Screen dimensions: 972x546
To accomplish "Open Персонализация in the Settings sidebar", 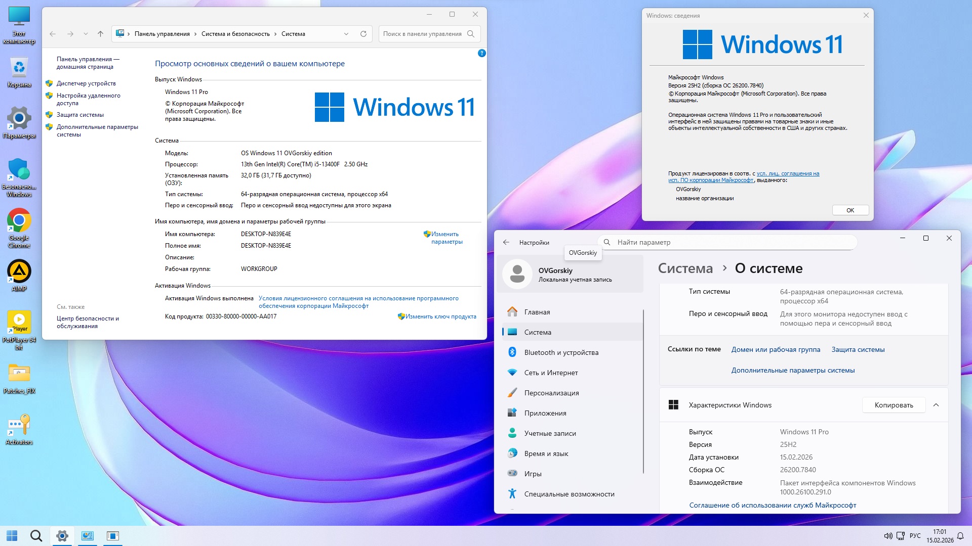I will click(x=551, y=393).
